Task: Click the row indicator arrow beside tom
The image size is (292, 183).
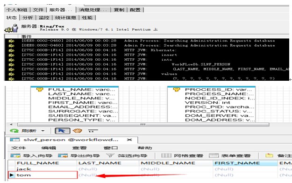Action: coord(12,175)
